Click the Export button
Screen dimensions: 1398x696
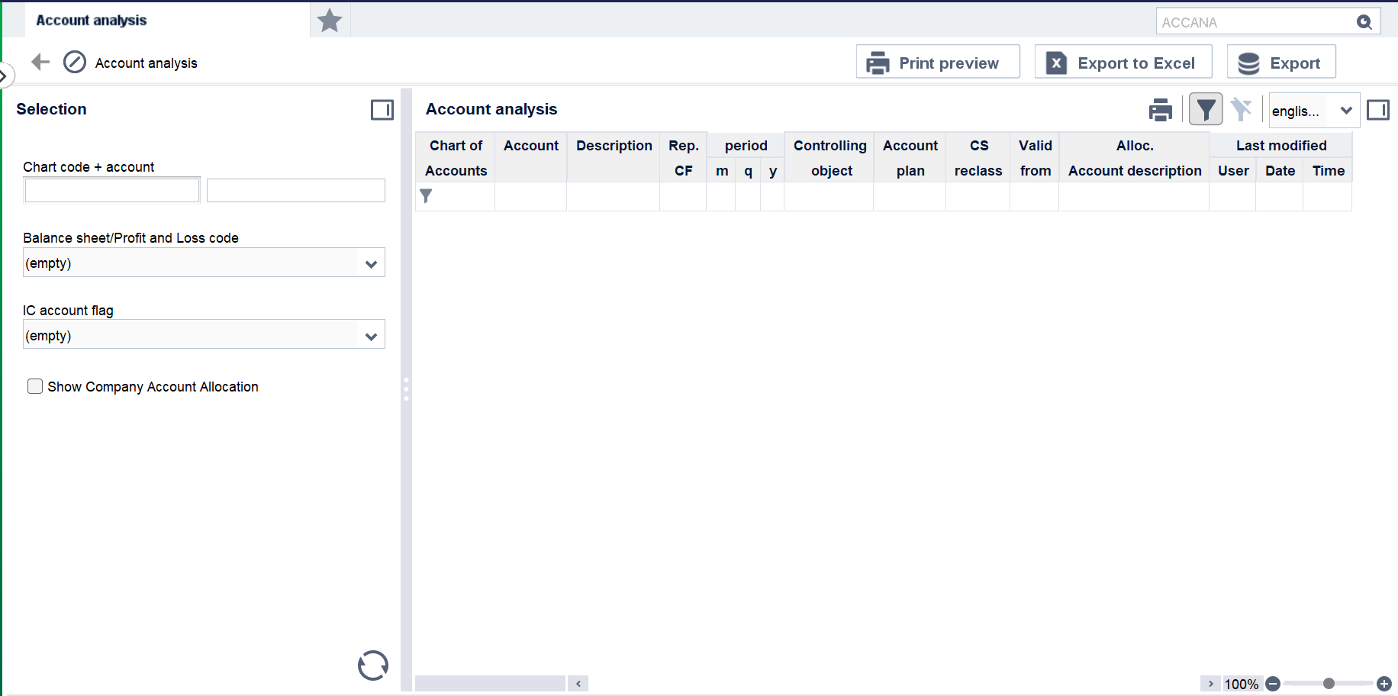pos(1281,62)
